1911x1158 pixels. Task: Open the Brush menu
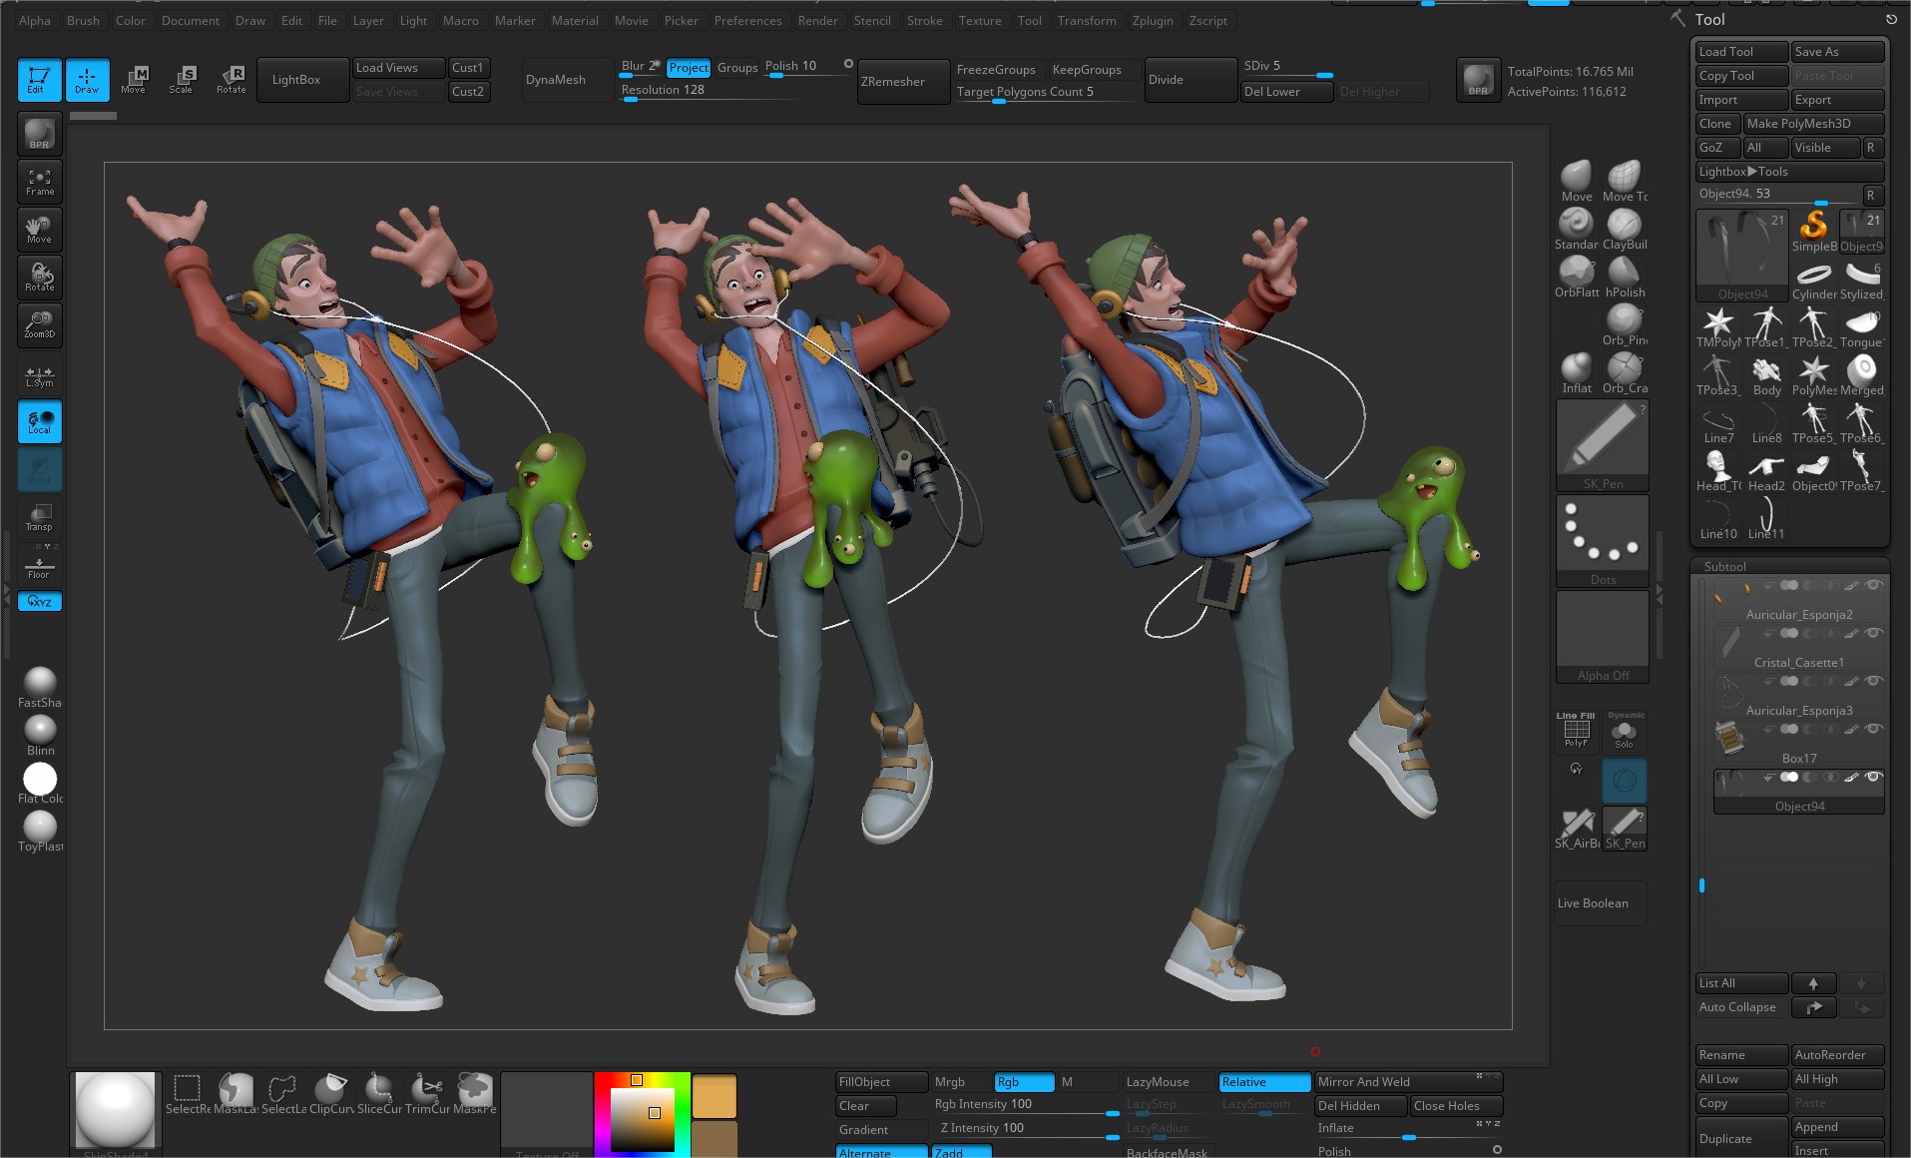point(83,20)
